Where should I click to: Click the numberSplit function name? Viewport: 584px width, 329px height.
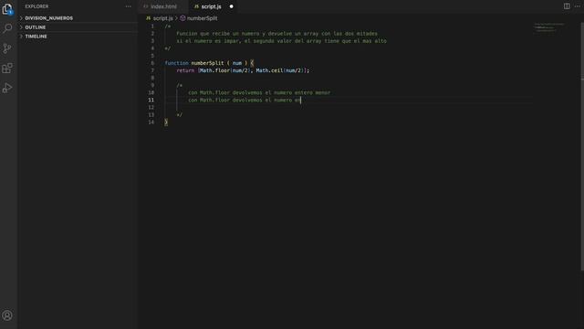point(207,63)
